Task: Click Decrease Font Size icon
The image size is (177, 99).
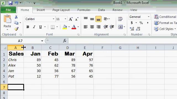Action: pos(77,19)
